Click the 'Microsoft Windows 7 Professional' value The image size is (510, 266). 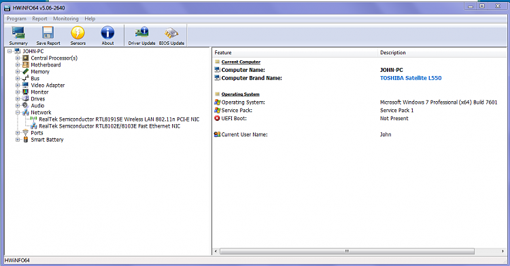tap(439, 102)
